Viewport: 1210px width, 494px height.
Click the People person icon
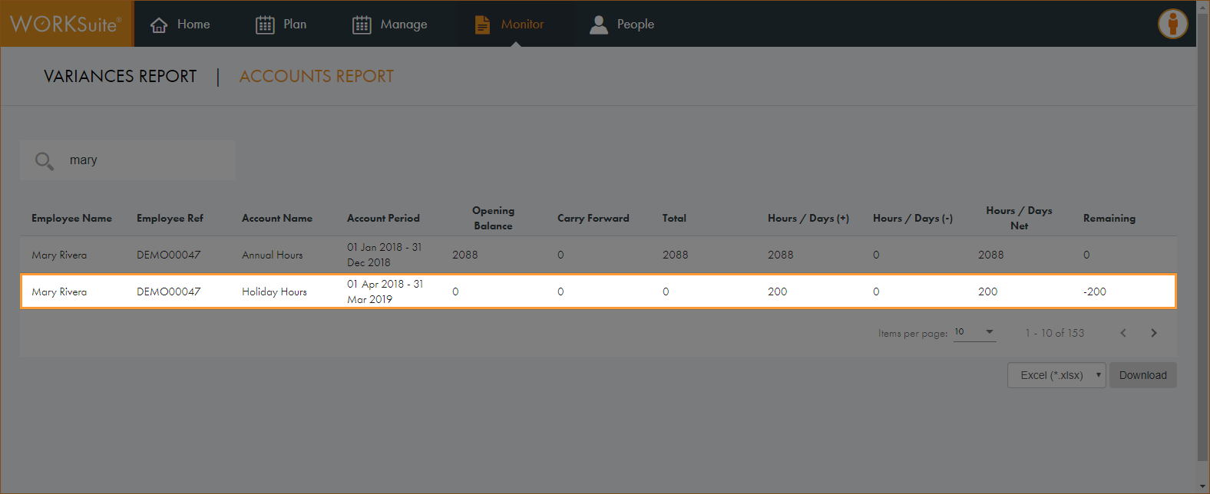598,25
